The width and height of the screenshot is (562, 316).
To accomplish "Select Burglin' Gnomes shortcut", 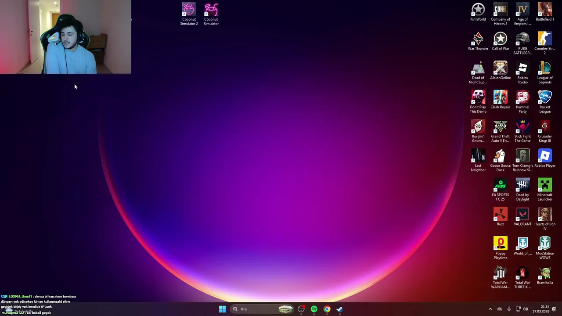I will (x=478, y=131).
